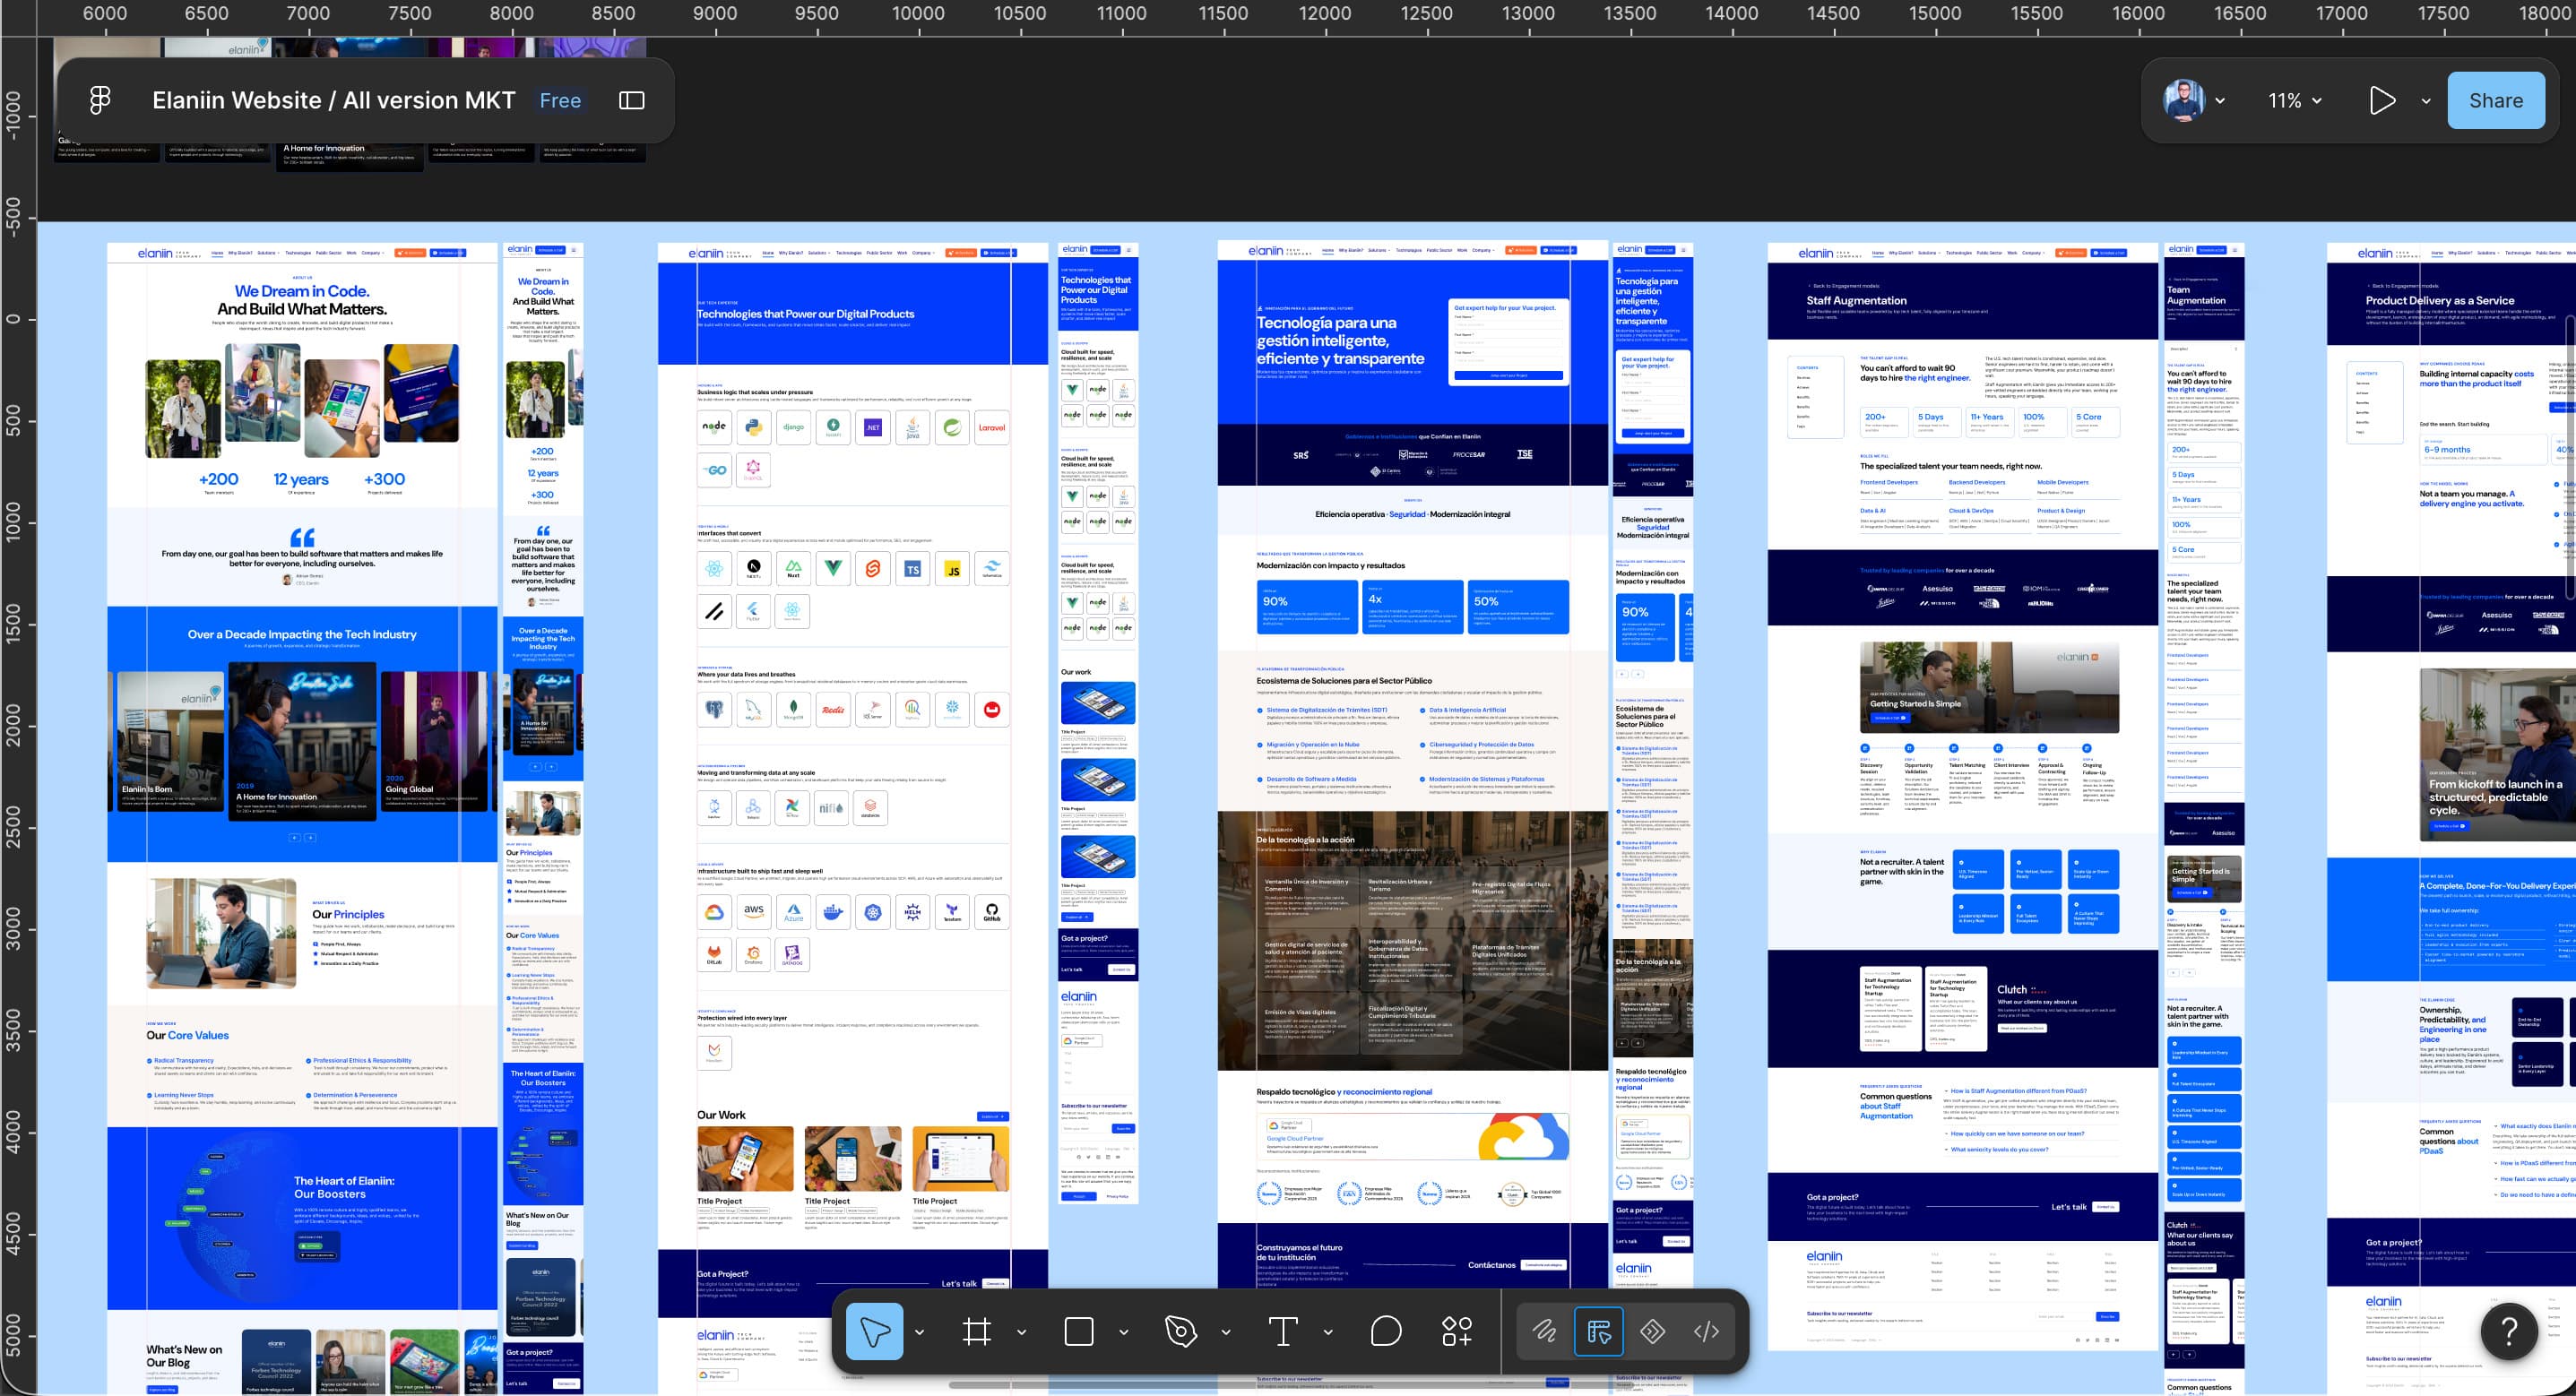Select the Text tool
The width and height of the screenshot is (2576, 1396).
click(1283, 1331)
